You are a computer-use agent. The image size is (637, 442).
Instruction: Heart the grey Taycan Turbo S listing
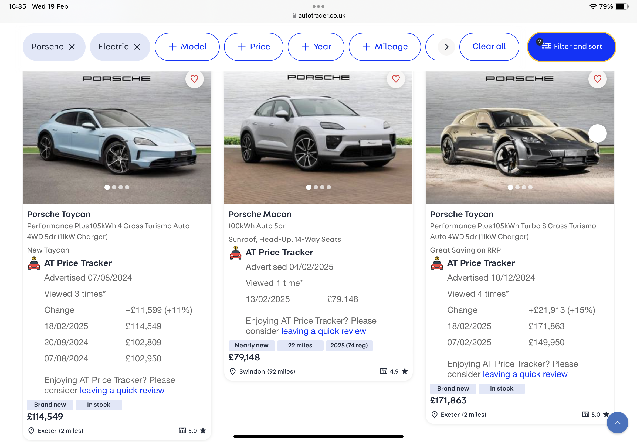tap(597, 79)
